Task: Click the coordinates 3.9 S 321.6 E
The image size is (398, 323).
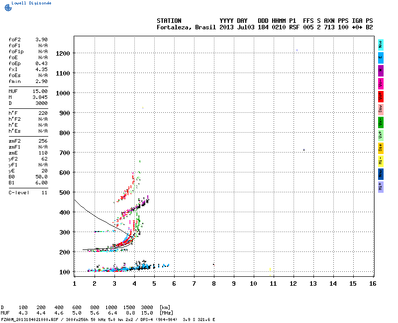Action: [x=199, y=320]
